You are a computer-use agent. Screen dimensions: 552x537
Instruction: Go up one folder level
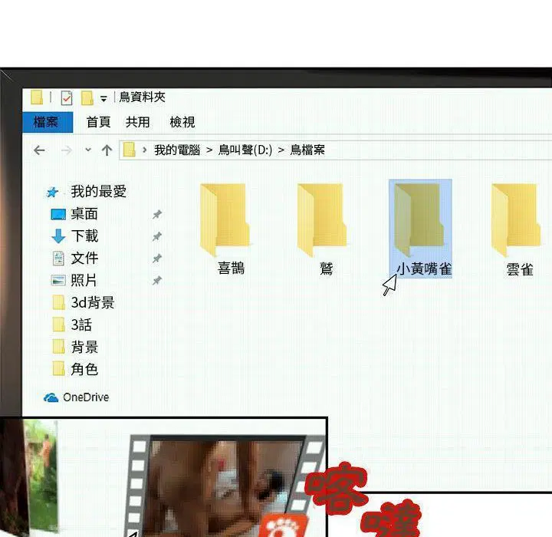pyautogui.click(x=107, y=150)
